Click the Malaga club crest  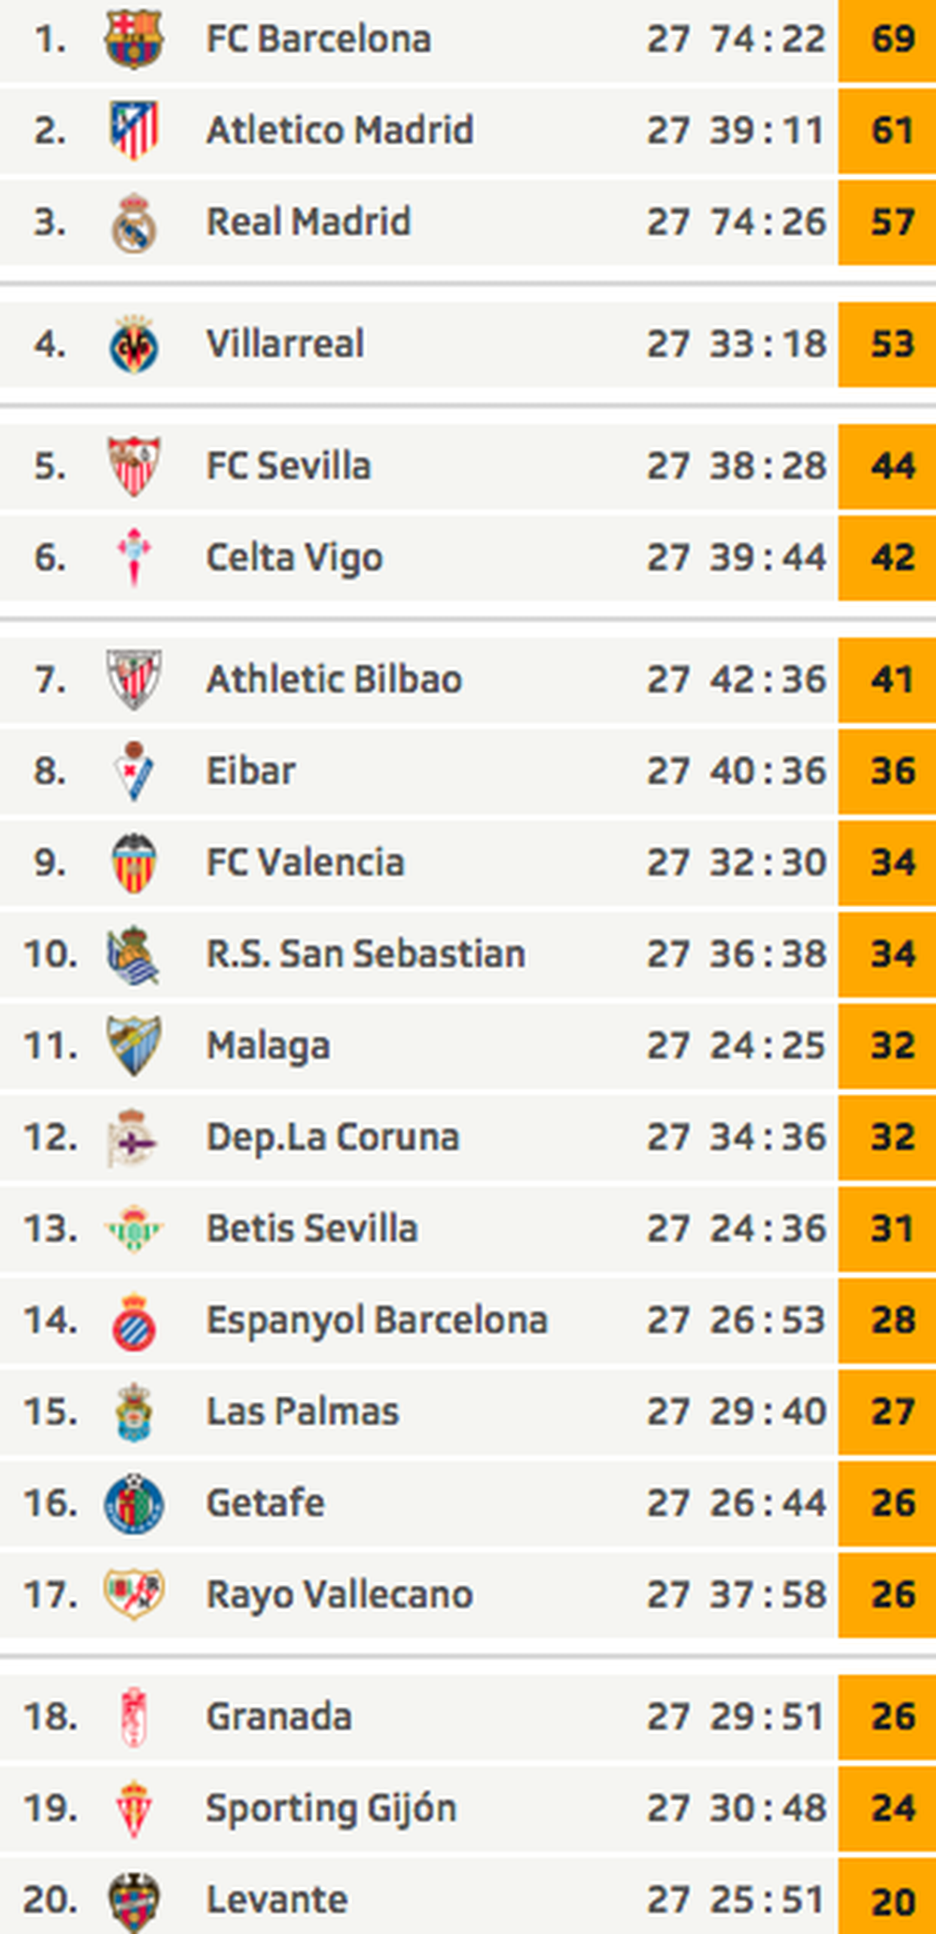[x=133, y=1045]
